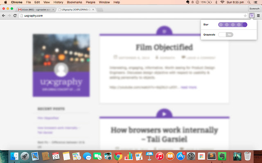Image resolution: width=262 pixels, height=163 pixels.
Task: Toggle the Grayscale switch
Action: click(x=226, y=35)
